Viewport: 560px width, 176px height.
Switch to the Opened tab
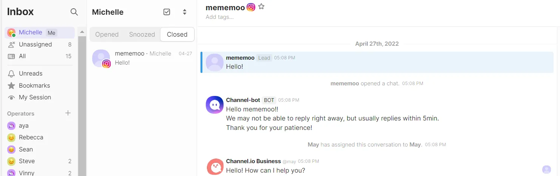[x=107, y=34]
